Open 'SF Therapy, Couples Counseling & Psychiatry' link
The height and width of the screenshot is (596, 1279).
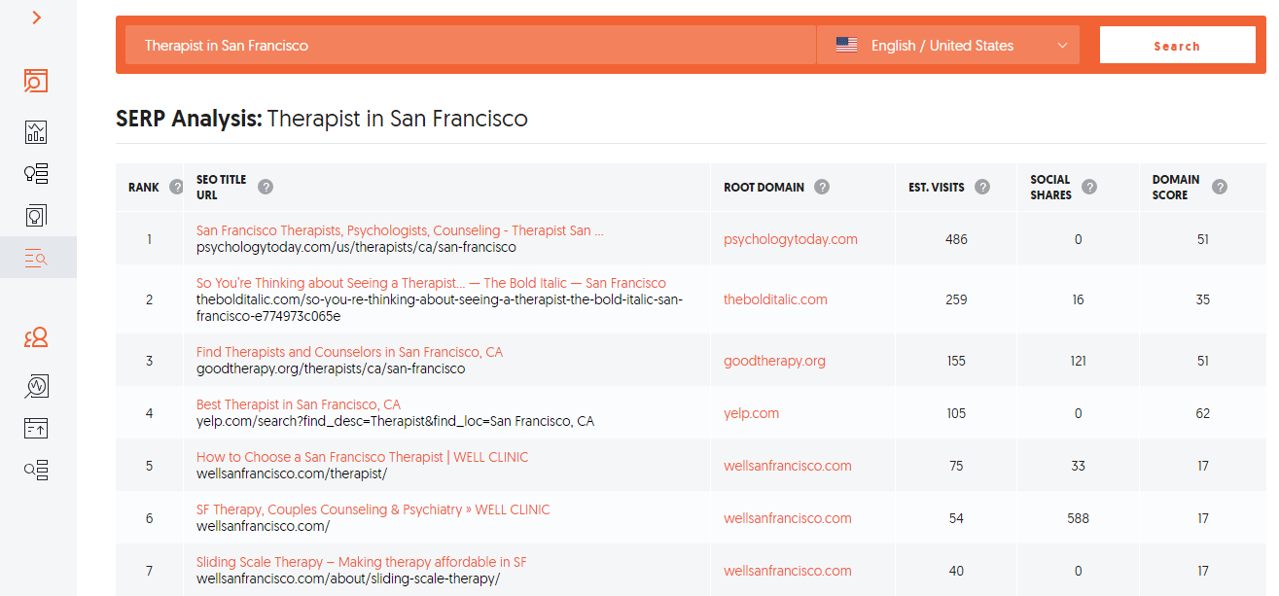coord(373,509)
